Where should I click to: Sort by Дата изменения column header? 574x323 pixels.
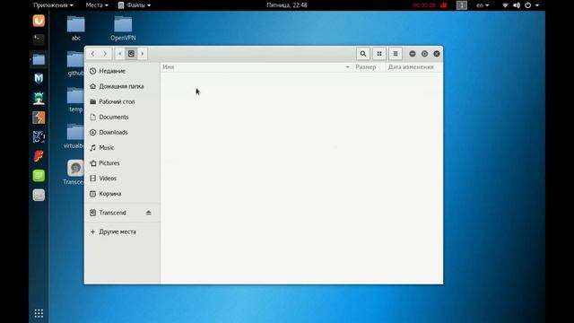413,67
